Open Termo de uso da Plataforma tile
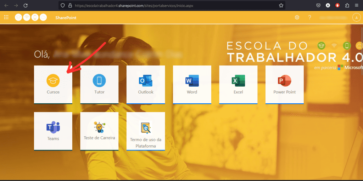 coord(146,131)
